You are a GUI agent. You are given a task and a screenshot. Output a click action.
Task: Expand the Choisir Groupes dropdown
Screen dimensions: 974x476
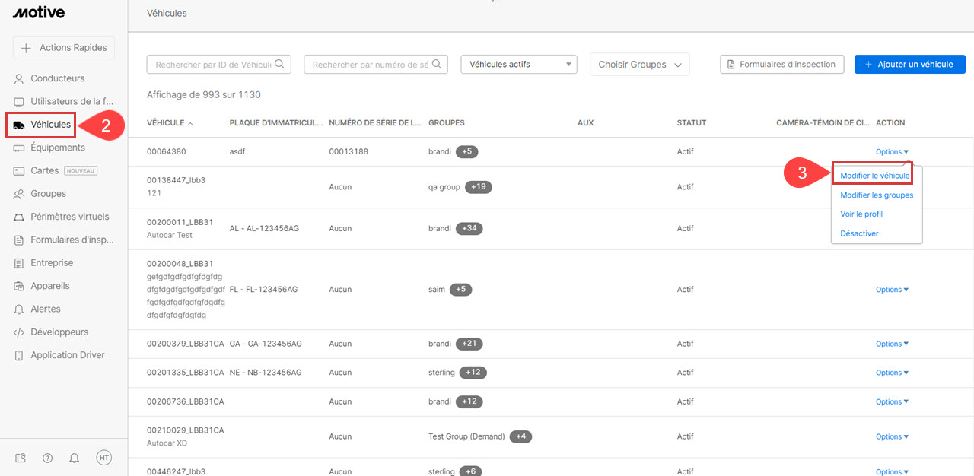(639, 65)
